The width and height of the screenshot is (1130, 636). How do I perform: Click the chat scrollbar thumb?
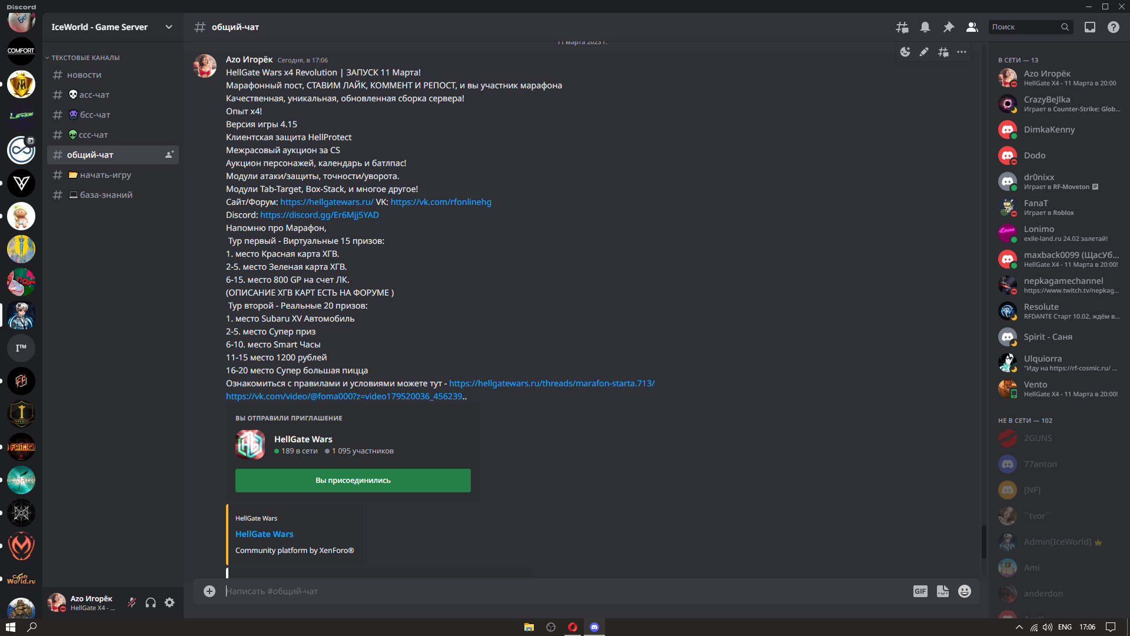point(983,542)
